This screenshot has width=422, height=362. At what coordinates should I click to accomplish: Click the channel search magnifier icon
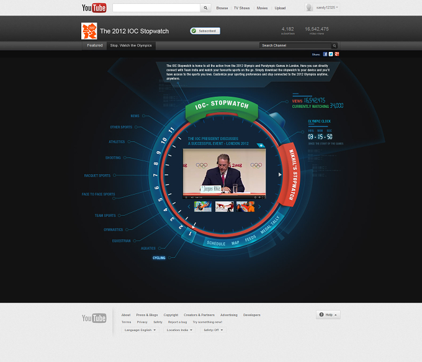coord(334,46)
